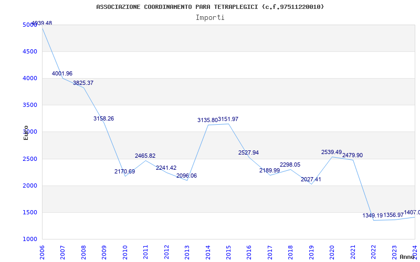420x262 pixels.
Task: Click the 3500 y-axis tick label
Action: point(30,105)
